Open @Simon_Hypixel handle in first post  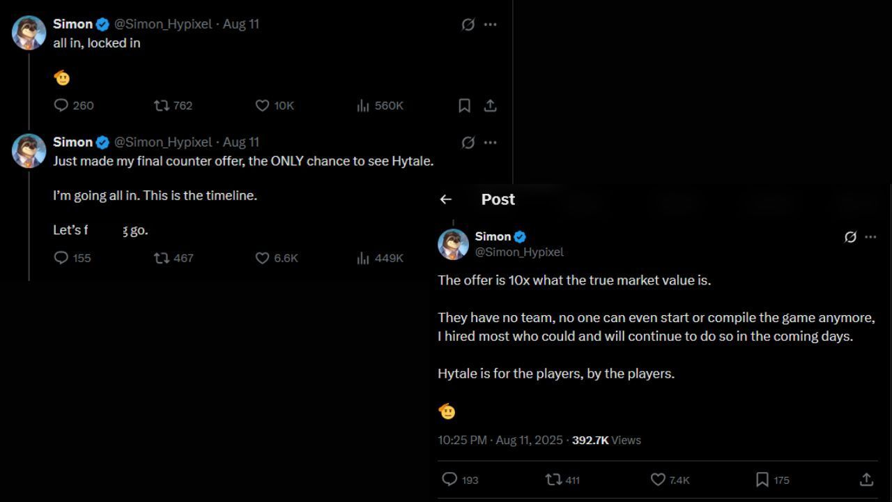pyautogui.click(x=163, y=24)
